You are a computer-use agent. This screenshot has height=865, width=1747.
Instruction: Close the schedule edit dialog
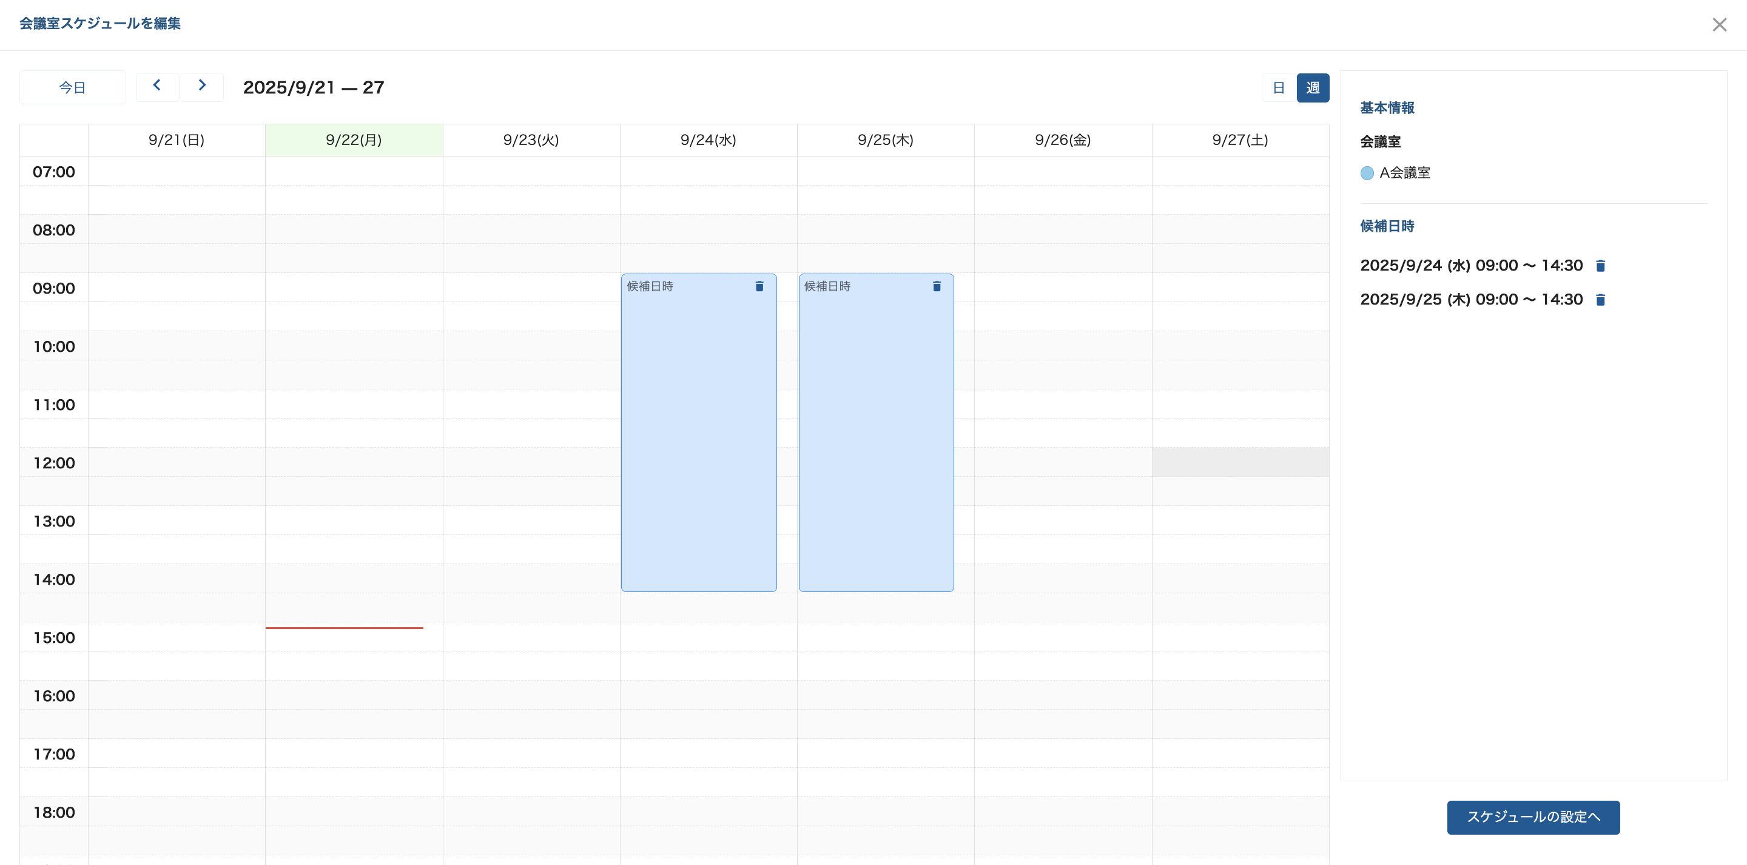pyautogui.click(x=1718, y=25)
